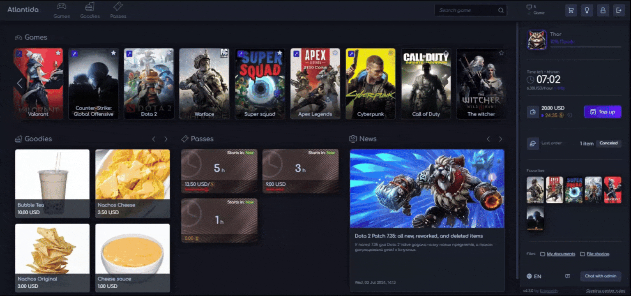Click the Canceled order status badge

tap(608, 143)
